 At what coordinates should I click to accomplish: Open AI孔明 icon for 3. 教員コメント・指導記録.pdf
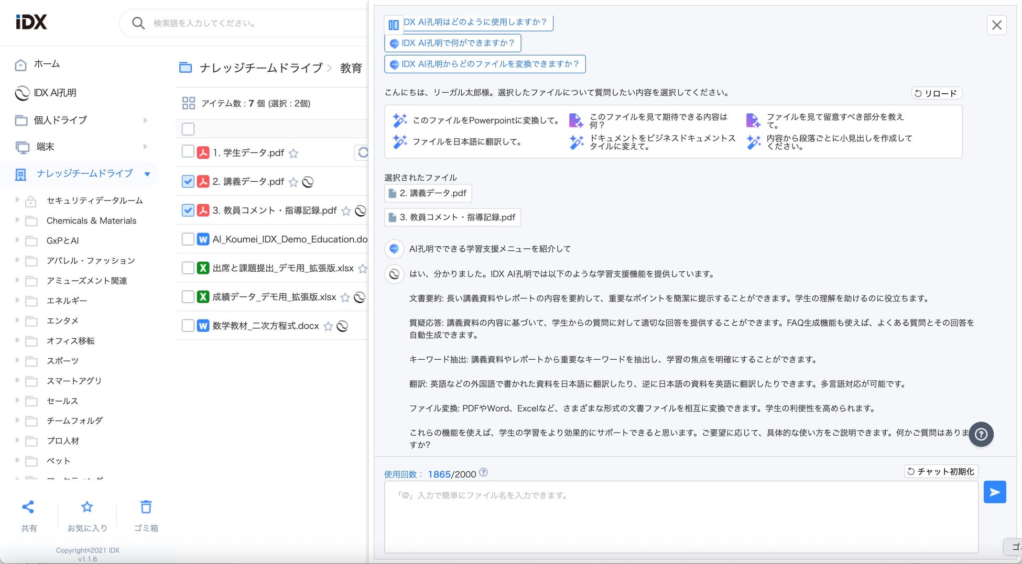pos(361,211)
